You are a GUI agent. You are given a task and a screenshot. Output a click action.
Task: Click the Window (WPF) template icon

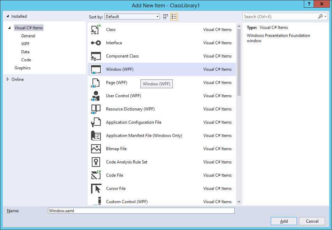click(96, 69)
